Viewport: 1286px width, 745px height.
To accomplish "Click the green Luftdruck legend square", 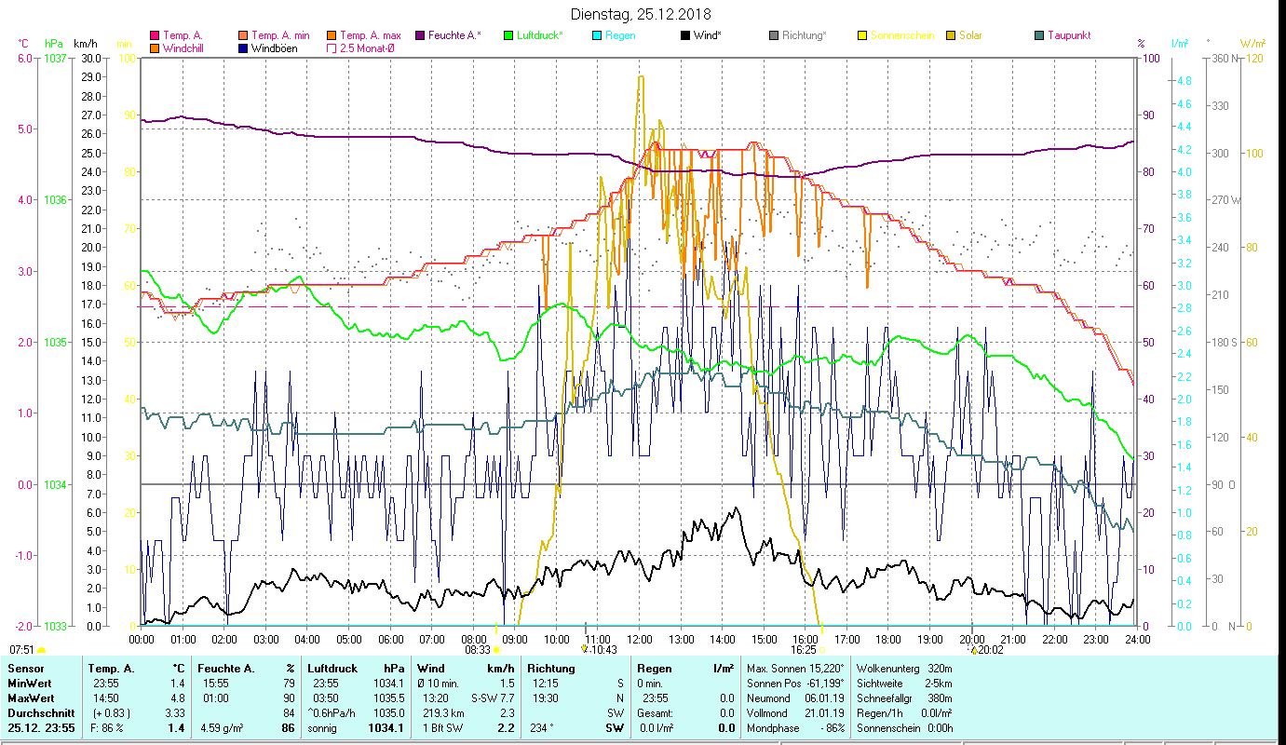I will 508,36.
